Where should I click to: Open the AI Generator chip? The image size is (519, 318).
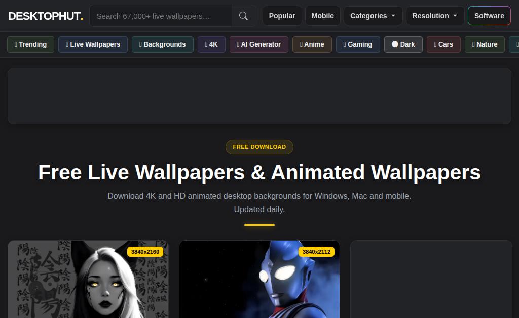tap(259, 44)
